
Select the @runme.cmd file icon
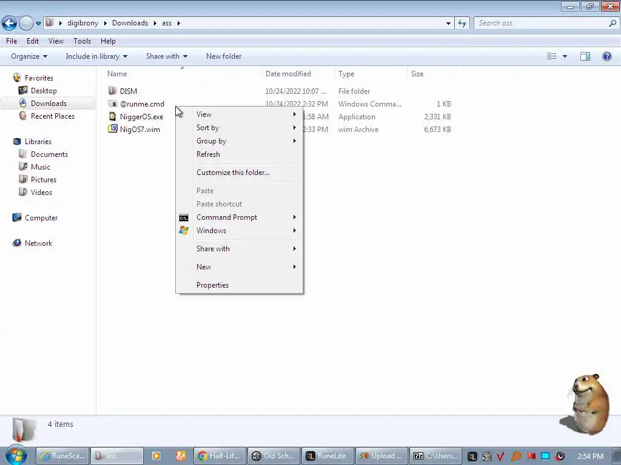(x=112, y=104)
